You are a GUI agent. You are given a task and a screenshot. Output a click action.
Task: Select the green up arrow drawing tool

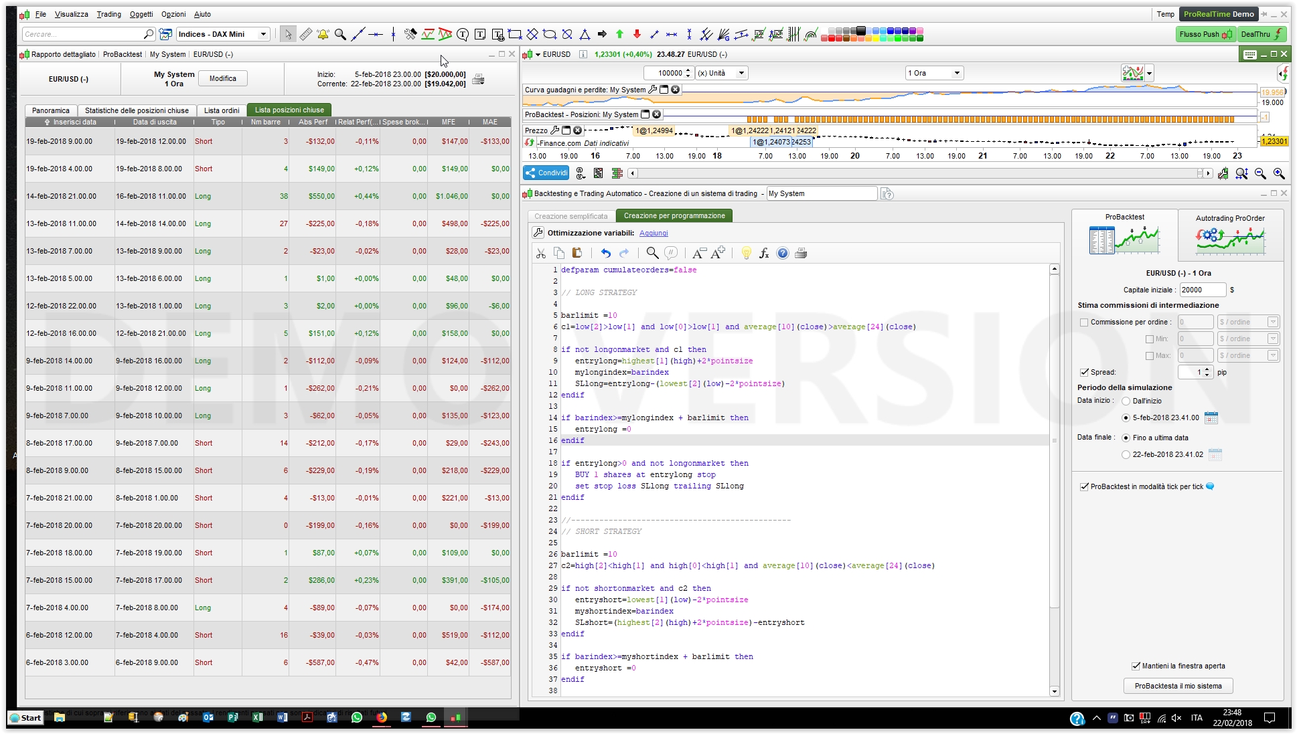point(619,34)
